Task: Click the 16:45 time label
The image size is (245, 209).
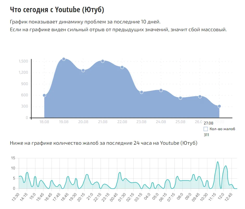Action: [x=48, y=197]
